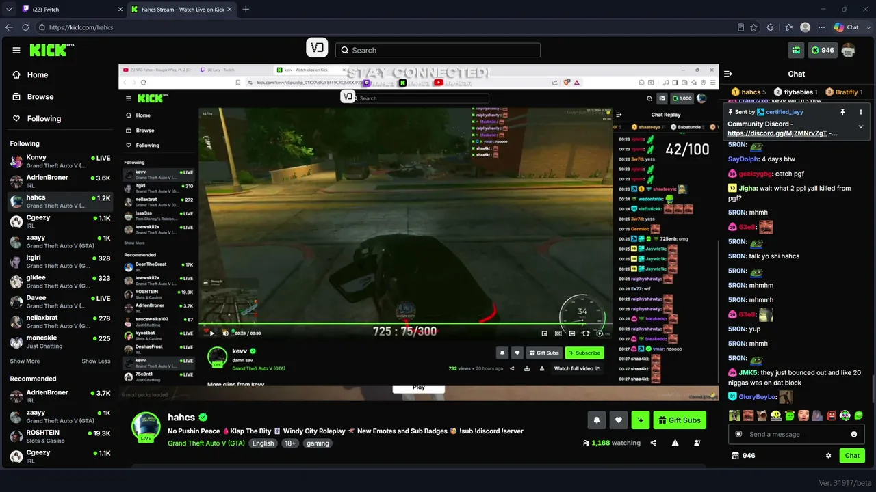Collapse following list with Show Less

pyautogui.click(x=96, y=361)
